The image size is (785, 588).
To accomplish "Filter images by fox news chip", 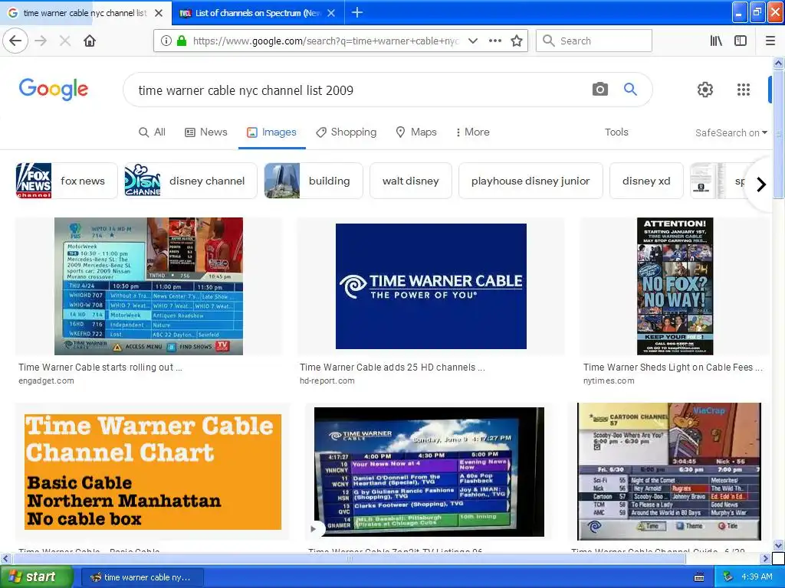I will (67, 181).
